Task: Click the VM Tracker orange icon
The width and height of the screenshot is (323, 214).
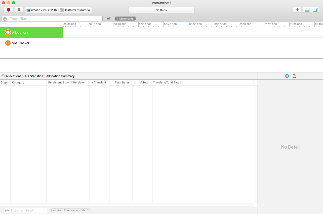Action: tap(8, 43)
